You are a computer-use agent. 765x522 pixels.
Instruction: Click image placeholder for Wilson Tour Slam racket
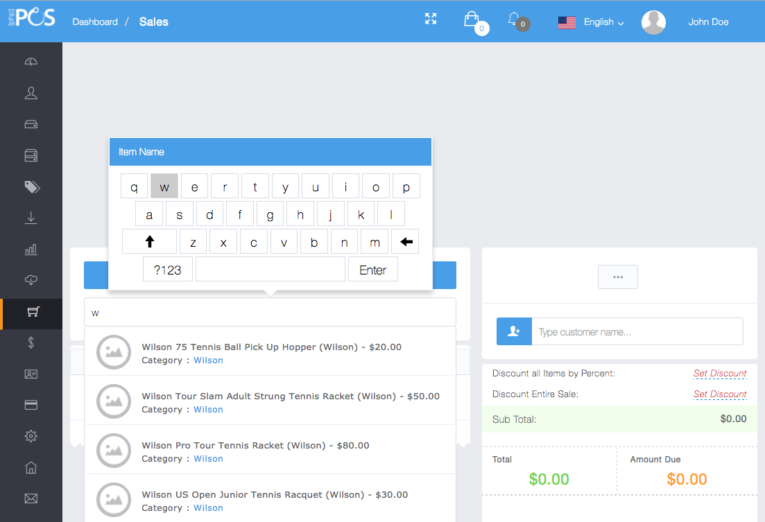pos(114,401)
